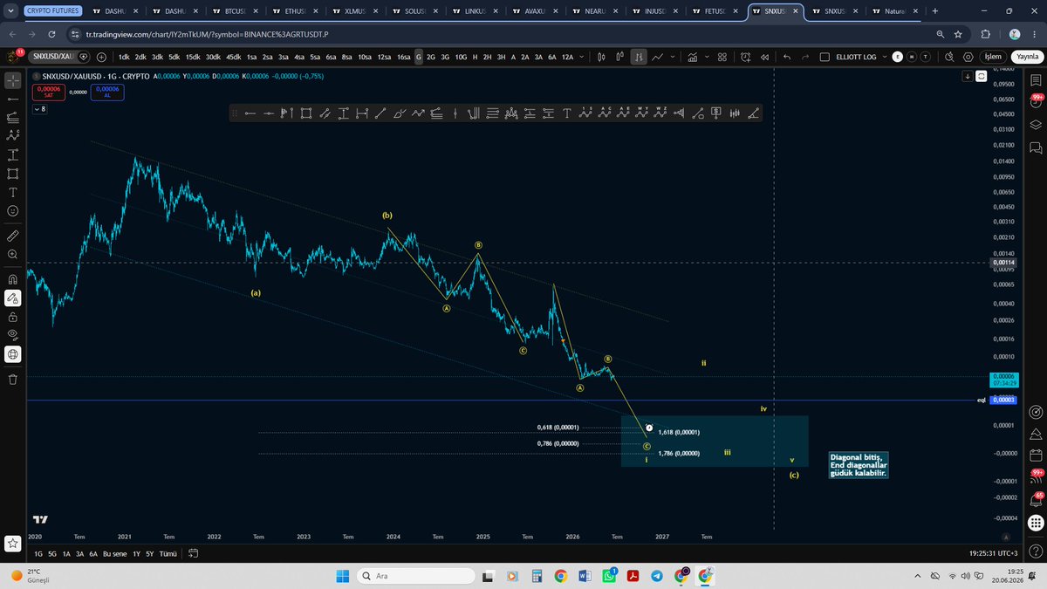Screen dimensions: 1047x589
Task: Open the calendar icon in right sidebar
Action: tap(1037, 455)
